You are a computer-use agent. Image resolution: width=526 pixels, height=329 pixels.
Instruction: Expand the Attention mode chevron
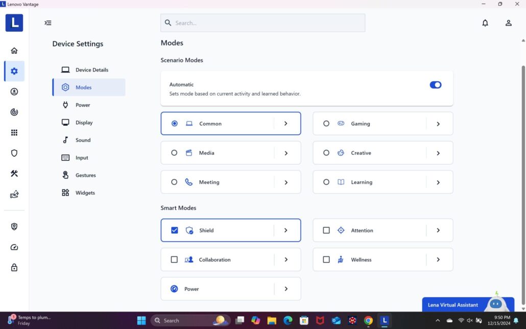coord(438,230)
